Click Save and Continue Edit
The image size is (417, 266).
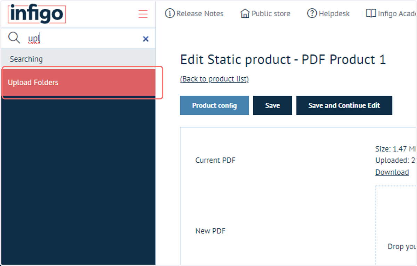pyautogui.click(x=344, y=105)
